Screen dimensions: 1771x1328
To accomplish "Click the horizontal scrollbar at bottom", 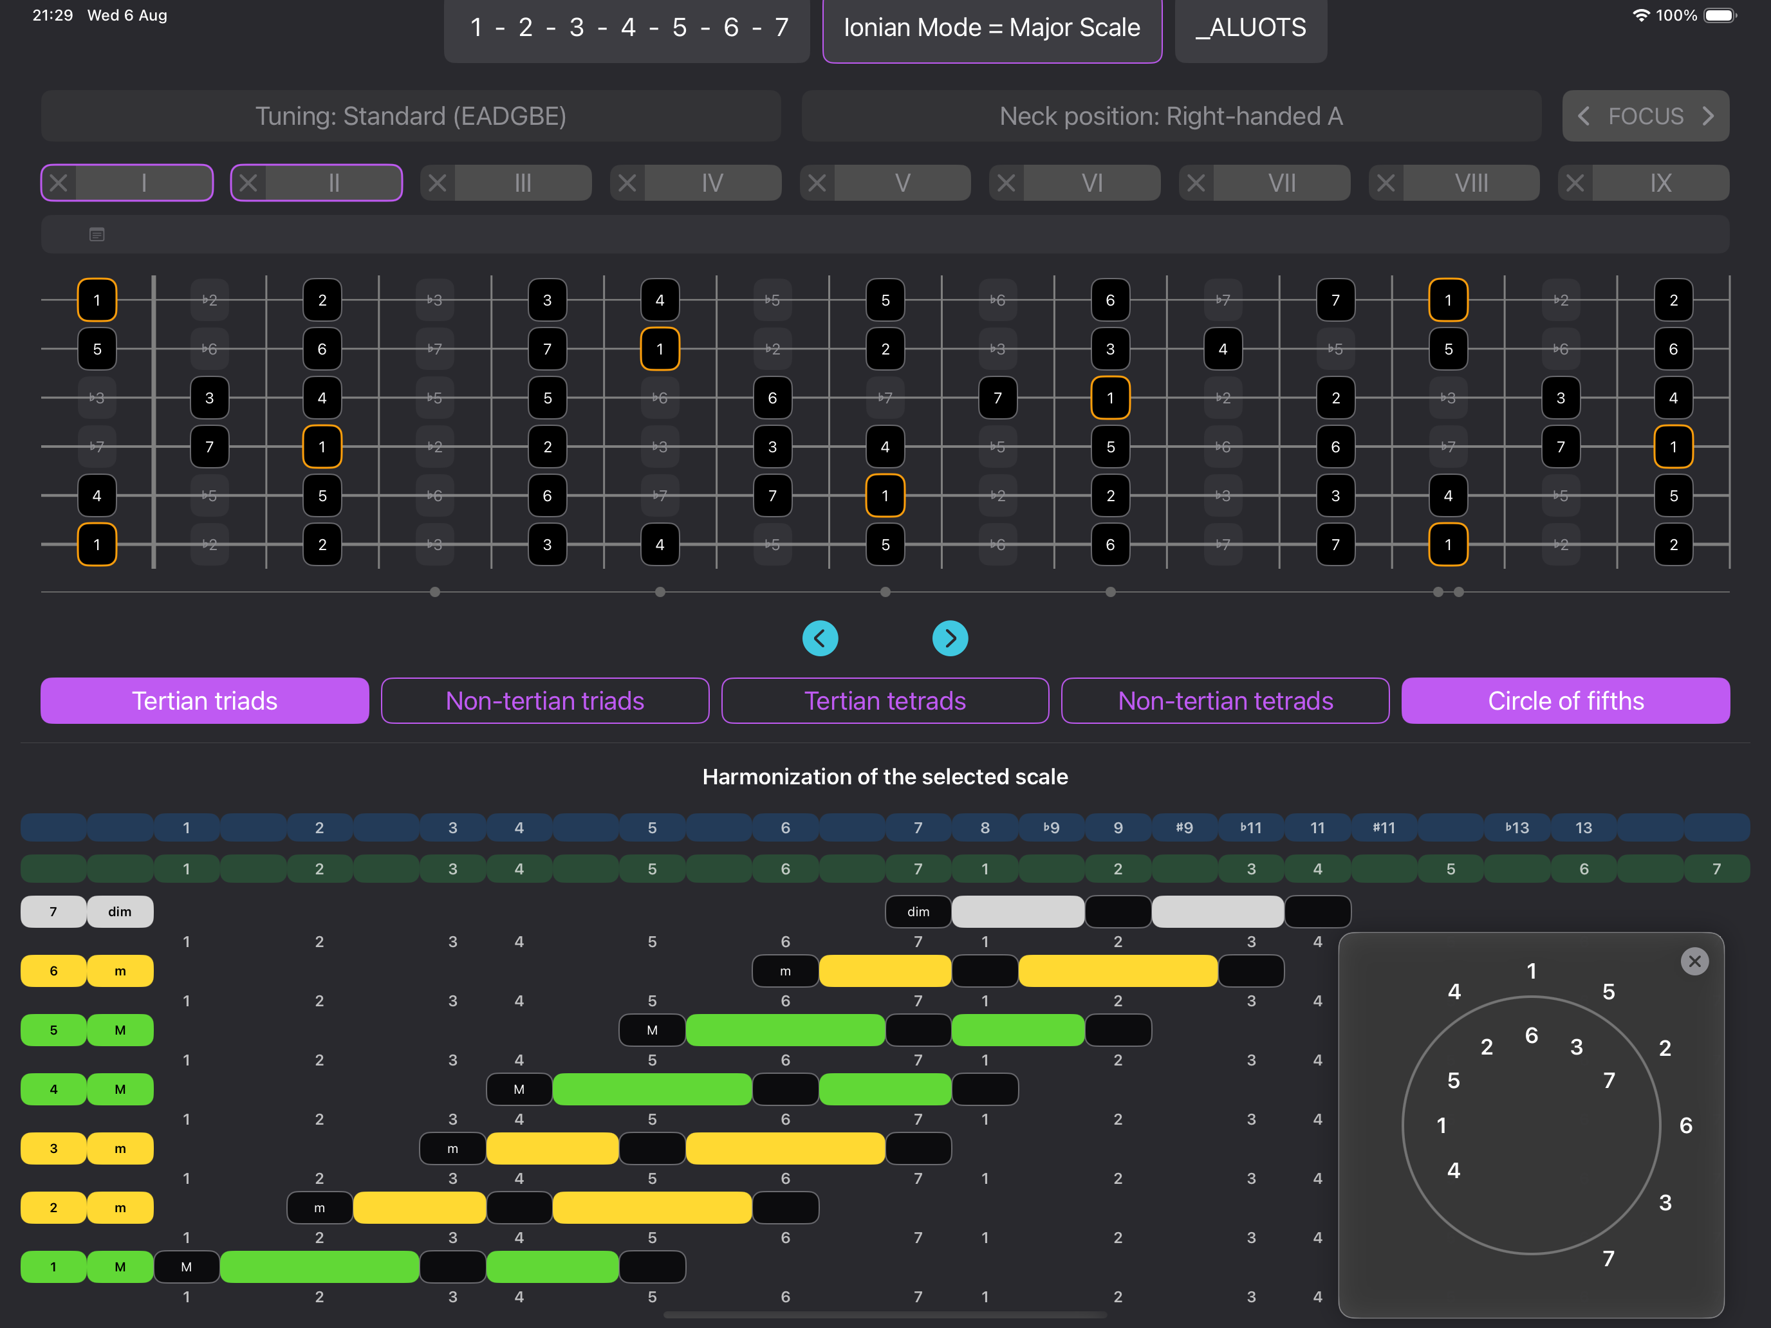I will [x=885, y=1314].
